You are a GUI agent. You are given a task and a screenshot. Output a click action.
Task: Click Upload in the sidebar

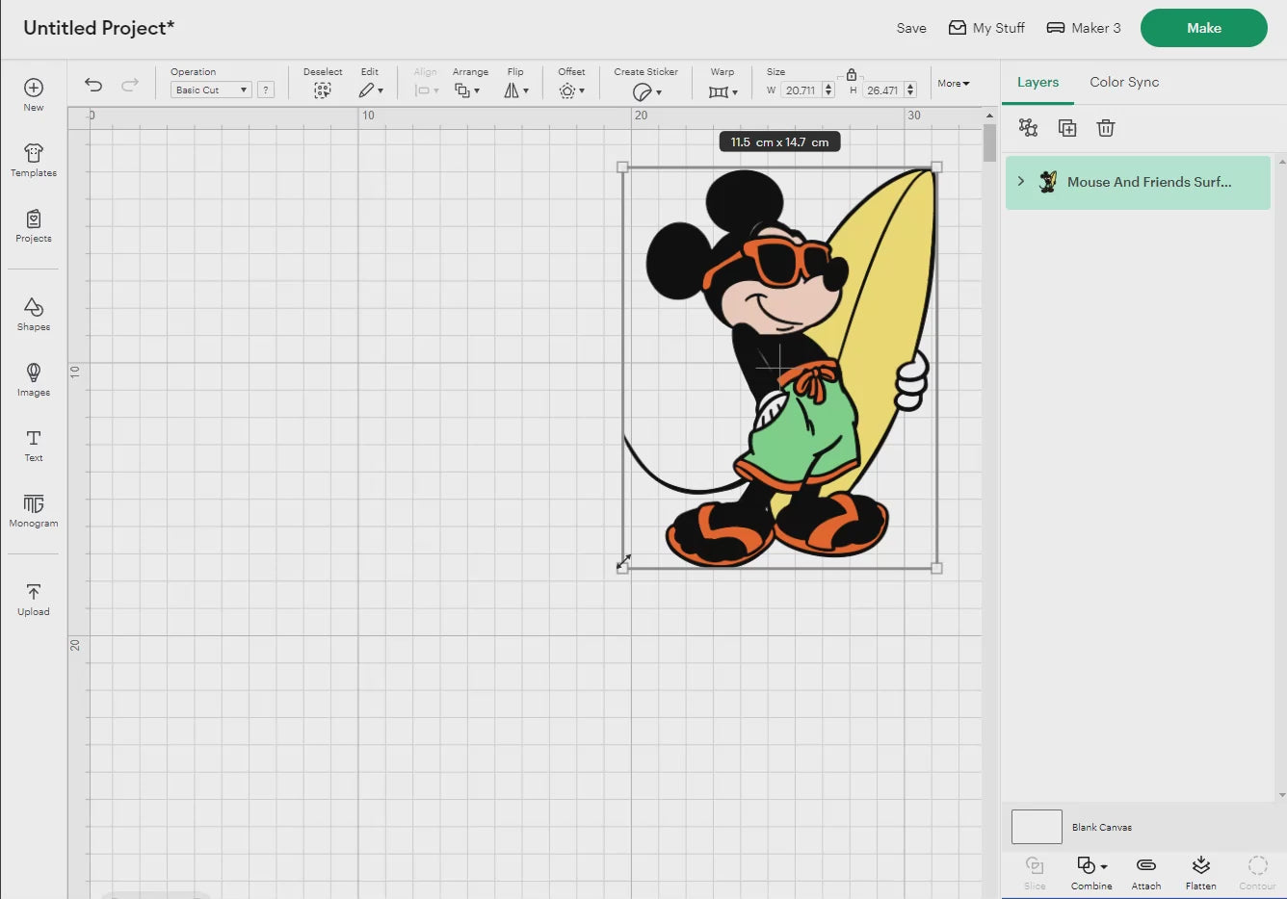pyautogui.click(x=34, y=599)
